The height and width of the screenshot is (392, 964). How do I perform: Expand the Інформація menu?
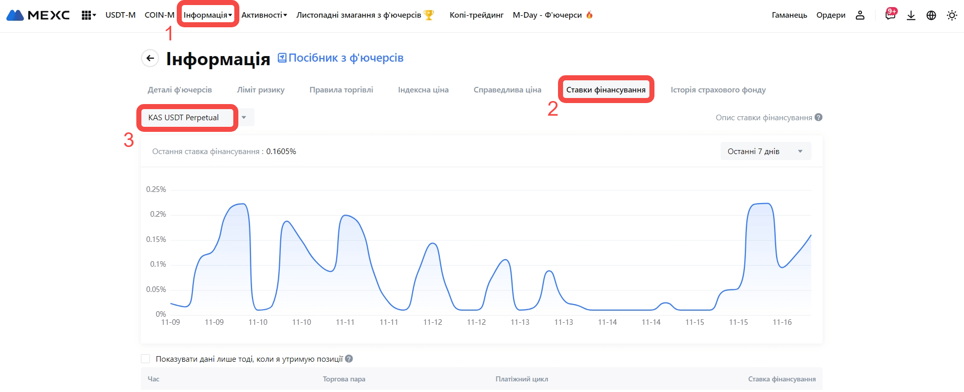(208, 15)
